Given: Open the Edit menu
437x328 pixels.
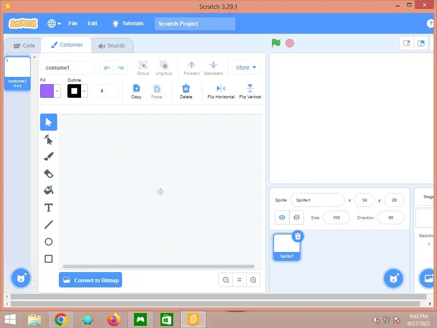Looking at the screenshot, I should click(92, 23).
